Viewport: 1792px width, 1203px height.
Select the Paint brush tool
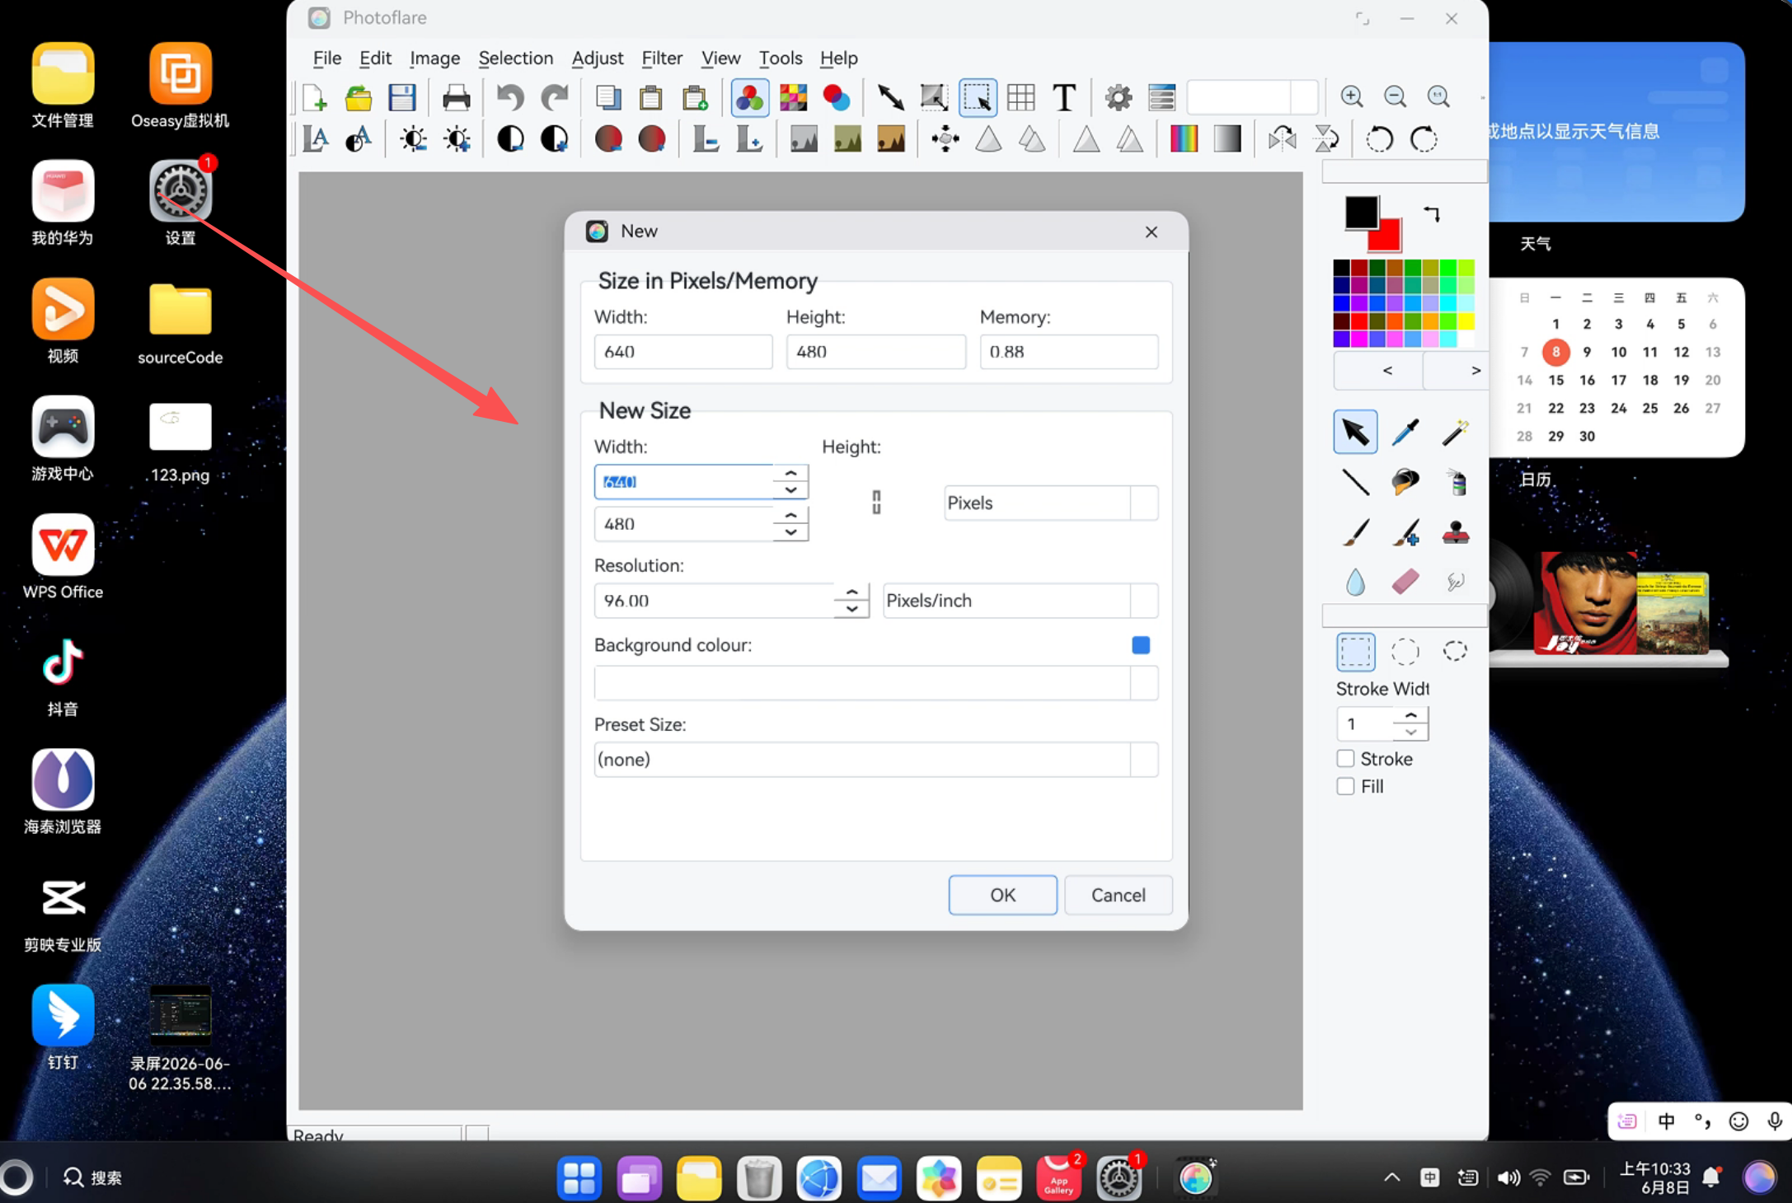(1355, 532)
